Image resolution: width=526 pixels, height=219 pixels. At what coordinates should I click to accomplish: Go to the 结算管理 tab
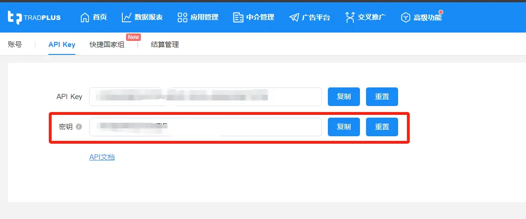(x=165, y=45)
